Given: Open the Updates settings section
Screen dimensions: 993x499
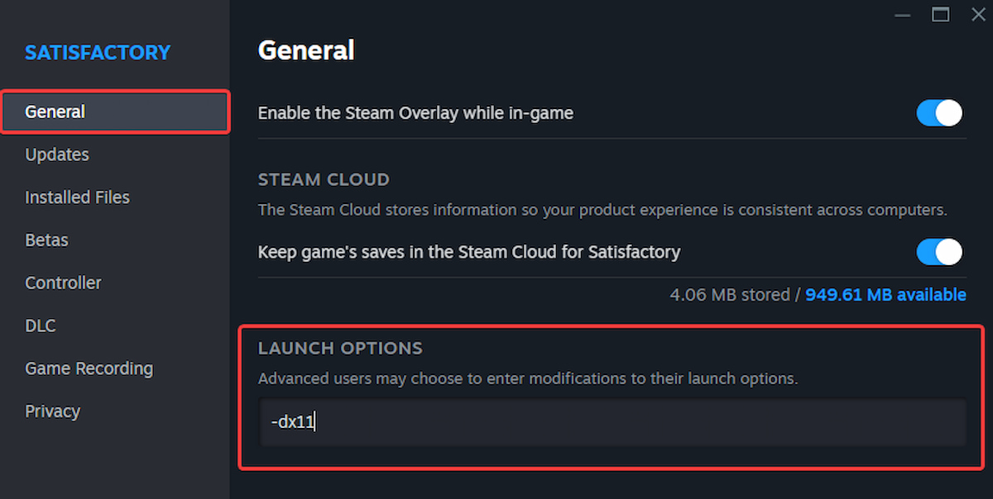Looking at the screenshot, I should pos(56,154).
